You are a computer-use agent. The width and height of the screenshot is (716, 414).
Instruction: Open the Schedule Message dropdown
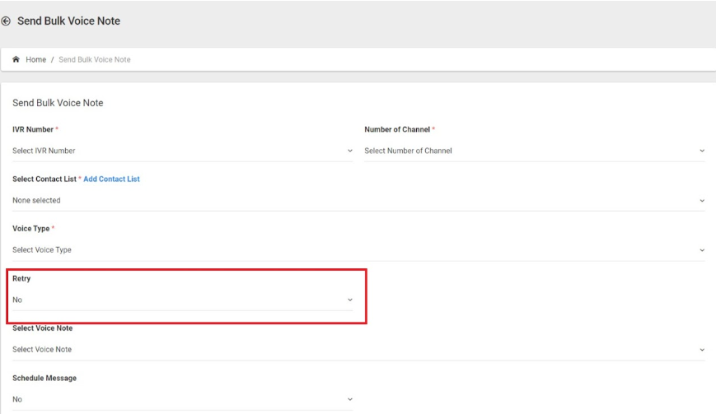pos(183,399)
